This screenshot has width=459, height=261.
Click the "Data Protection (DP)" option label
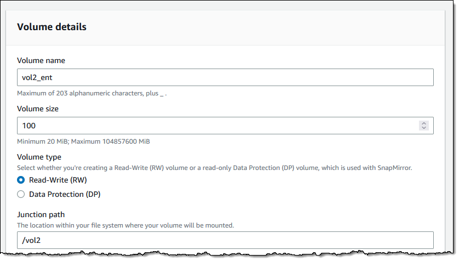pyautogui.click(x=65, y=194)
